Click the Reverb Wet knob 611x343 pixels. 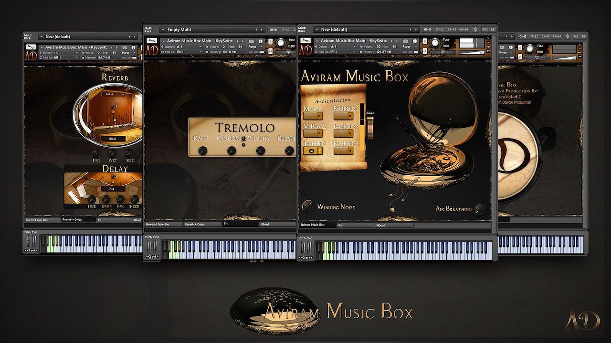113,153
